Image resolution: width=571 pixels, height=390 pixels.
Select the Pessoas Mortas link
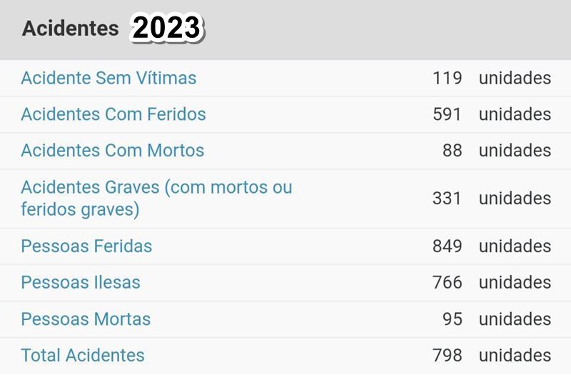(86, 319)
